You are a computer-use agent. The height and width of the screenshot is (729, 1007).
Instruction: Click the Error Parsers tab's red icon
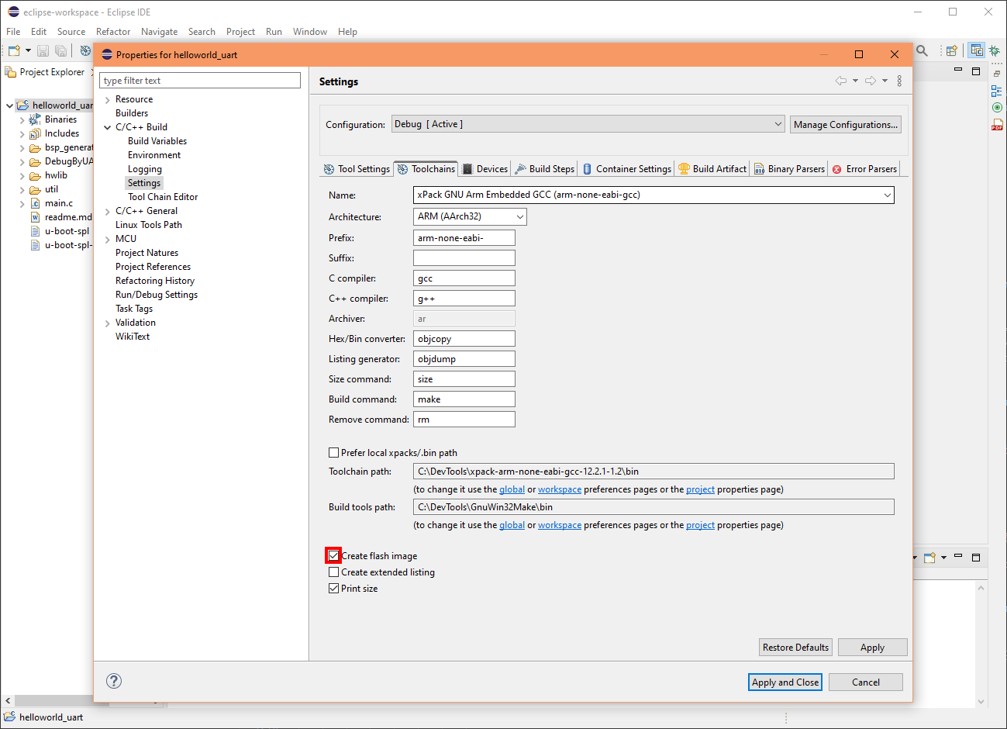(836, 169)
